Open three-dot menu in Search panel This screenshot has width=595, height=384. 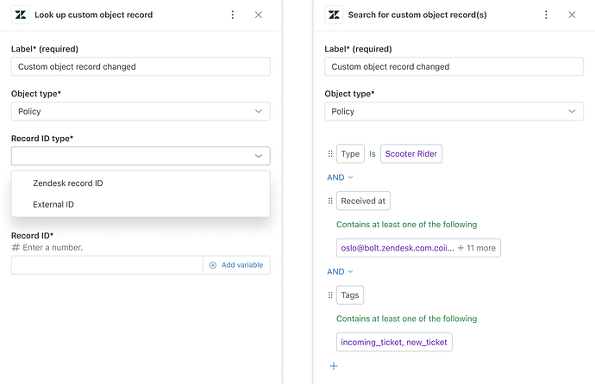point(546,15)
